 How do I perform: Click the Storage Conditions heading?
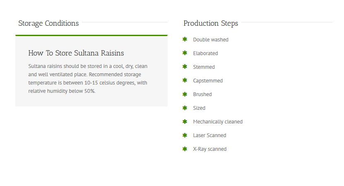48,23
